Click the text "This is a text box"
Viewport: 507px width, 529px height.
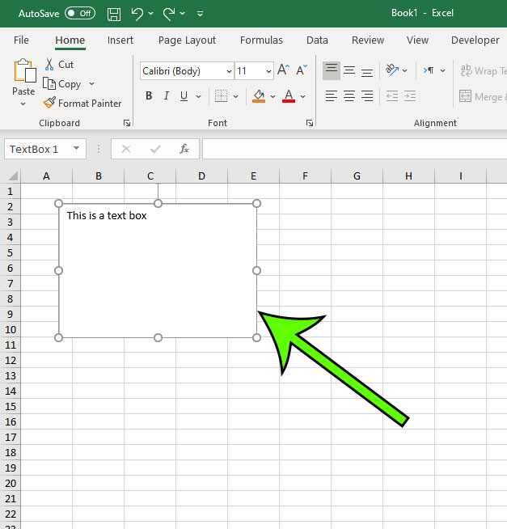click(x=107, y=216)
